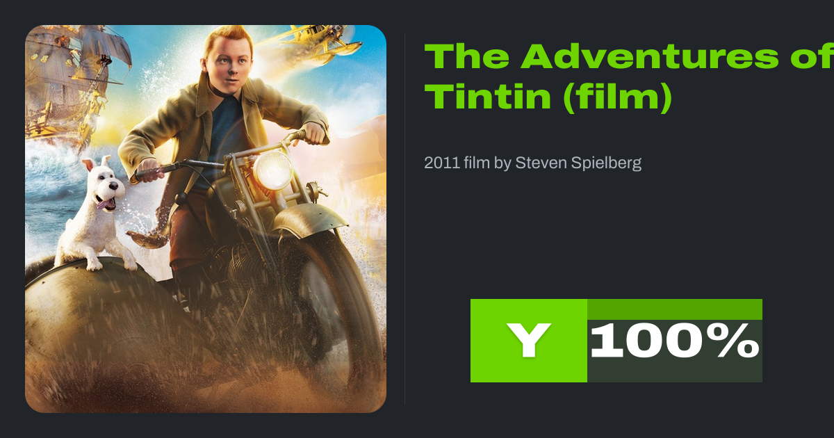Click the vertical divider beside the poster

[405, 219]
